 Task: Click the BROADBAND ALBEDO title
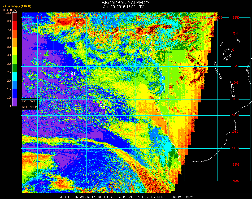(x=125, y=3)
